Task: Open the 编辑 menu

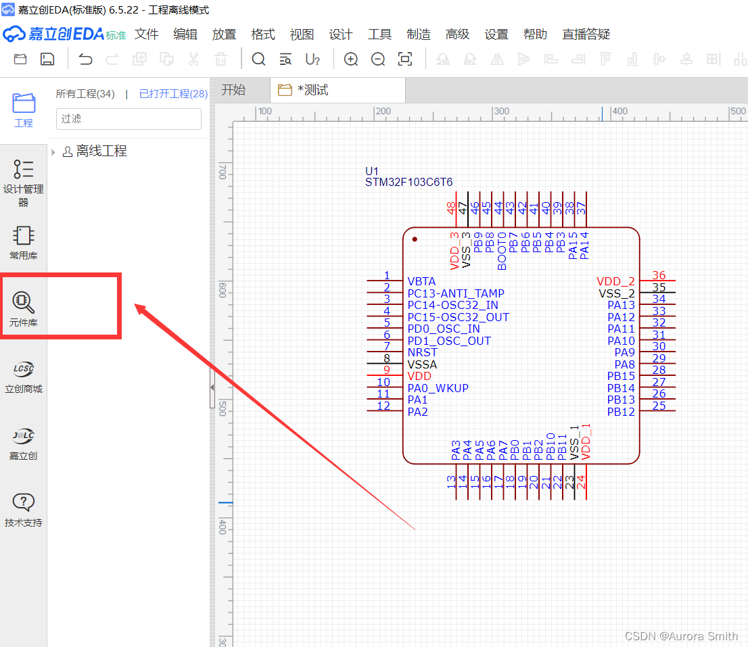Action: coord(185,34)
